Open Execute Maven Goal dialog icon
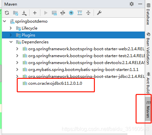 click(x=54, y=13)
